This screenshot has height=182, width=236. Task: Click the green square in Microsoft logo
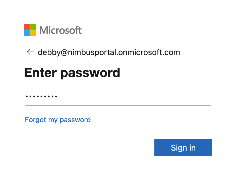click(33, 27)
